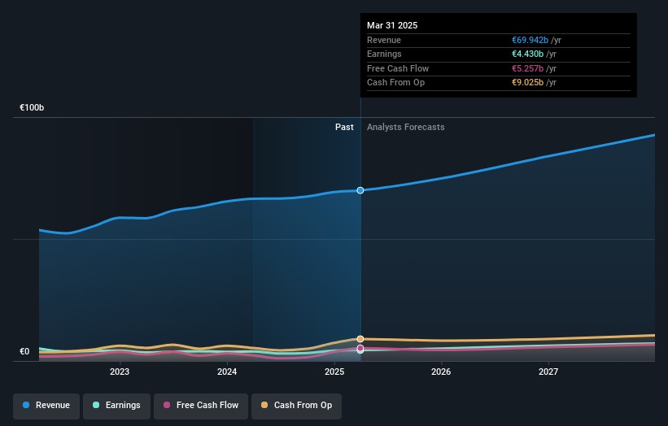Select the Revenue data point marker on chart
Image resolution: width=668 pixels, height=426 pixels.
(360, 190)
